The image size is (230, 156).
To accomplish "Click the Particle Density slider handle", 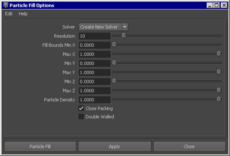I will (219, 99).
